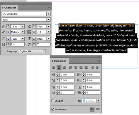Open the 12 pt font size dropdown
Image resolution: width=139 pixels, height=115 pixels.
(23, 26)
